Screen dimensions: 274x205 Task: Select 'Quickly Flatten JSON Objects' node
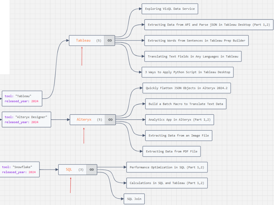187,88
